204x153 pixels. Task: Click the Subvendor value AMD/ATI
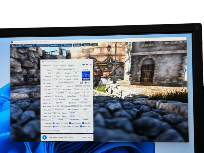click(59, 86)
